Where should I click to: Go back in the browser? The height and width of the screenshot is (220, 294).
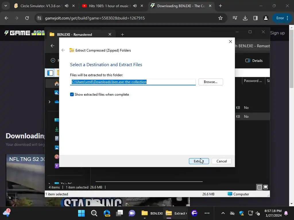6,18
